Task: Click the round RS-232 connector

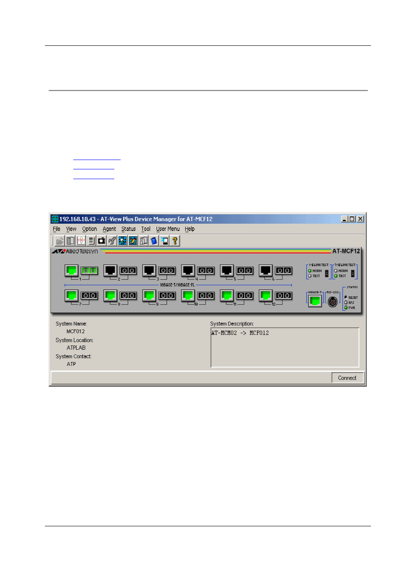Action: pyautogui.click(x=333, y=302)
